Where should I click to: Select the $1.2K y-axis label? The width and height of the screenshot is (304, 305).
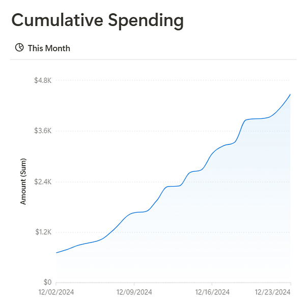[x=43, y=232]
